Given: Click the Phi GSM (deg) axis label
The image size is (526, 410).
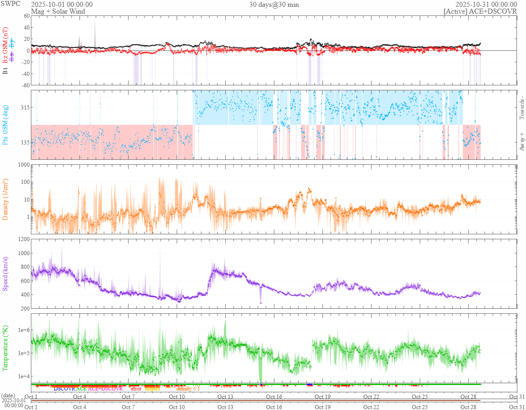Looking at the screenshot, I should pos(5,125).
